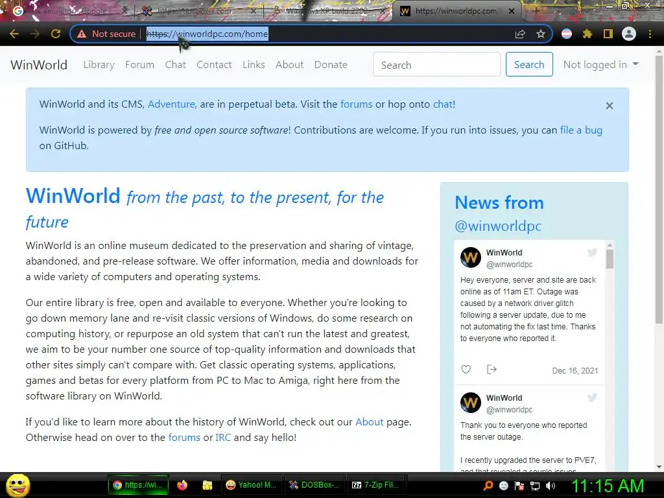
Task: Click the 11:15 AM taskbar clock
Action: point(608,486)
